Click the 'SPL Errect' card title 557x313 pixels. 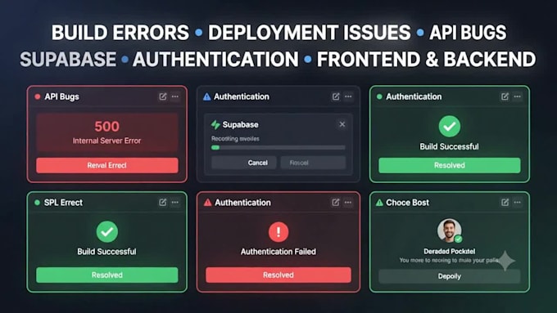click(63, 203)
